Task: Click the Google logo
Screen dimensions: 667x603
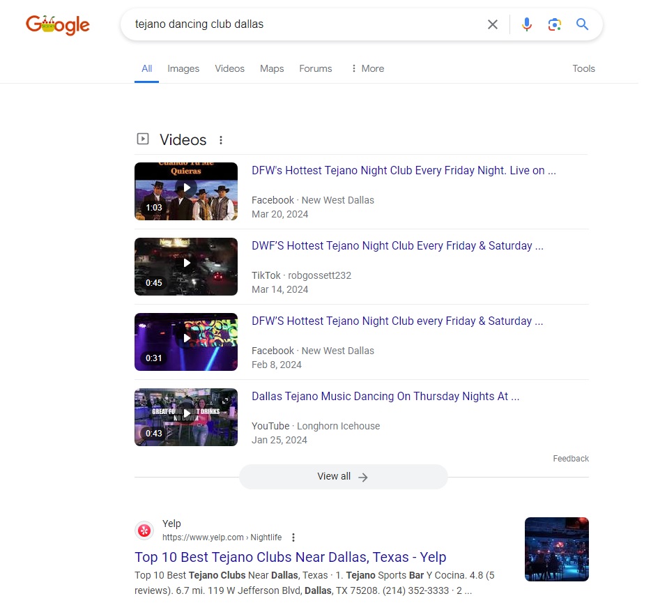Action: tap(58, 25)
